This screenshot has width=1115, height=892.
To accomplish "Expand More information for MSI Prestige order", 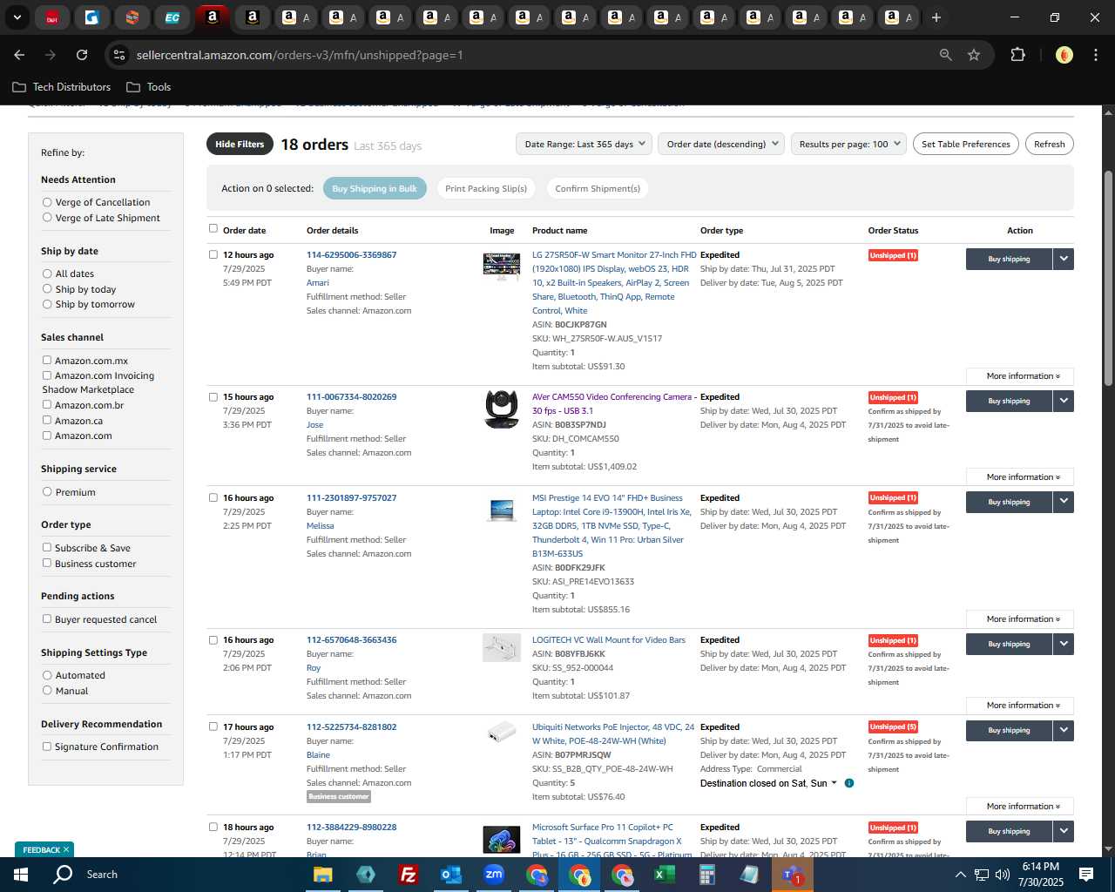I will (1020, 619).
